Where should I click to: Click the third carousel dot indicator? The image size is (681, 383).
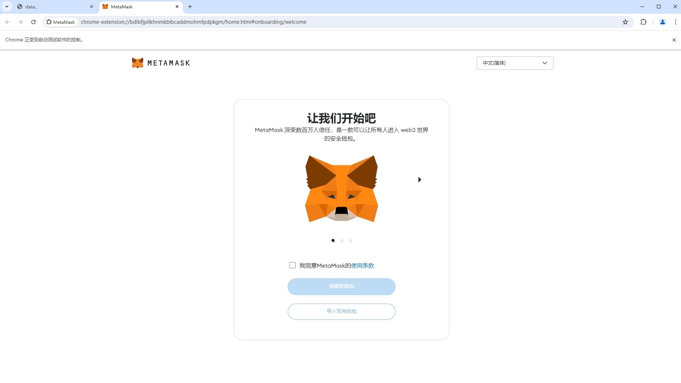(350, 240)
